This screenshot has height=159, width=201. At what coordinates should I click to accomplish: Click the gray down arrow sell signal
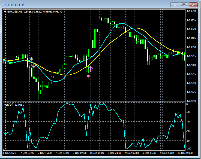click(x=34, y=65)
